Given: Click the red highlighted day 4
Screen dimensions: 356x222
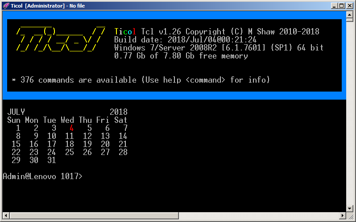Looking at the screenshot, I should (x=71, y=128).
